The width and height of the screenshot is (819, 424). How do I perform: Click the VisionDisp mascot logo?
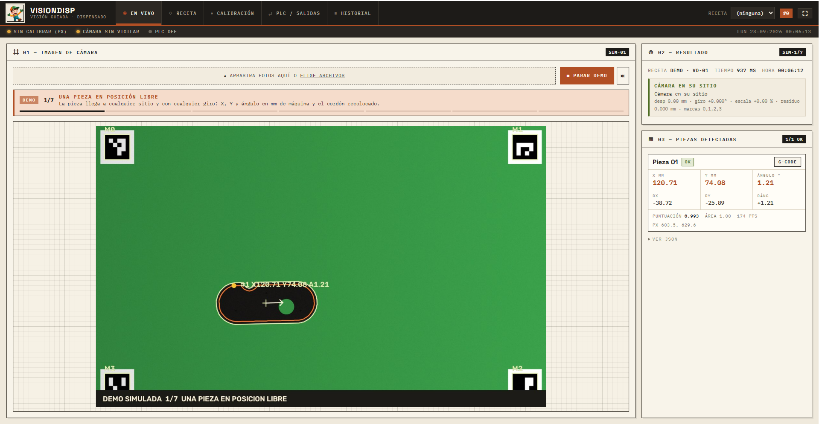click(15, 13)
